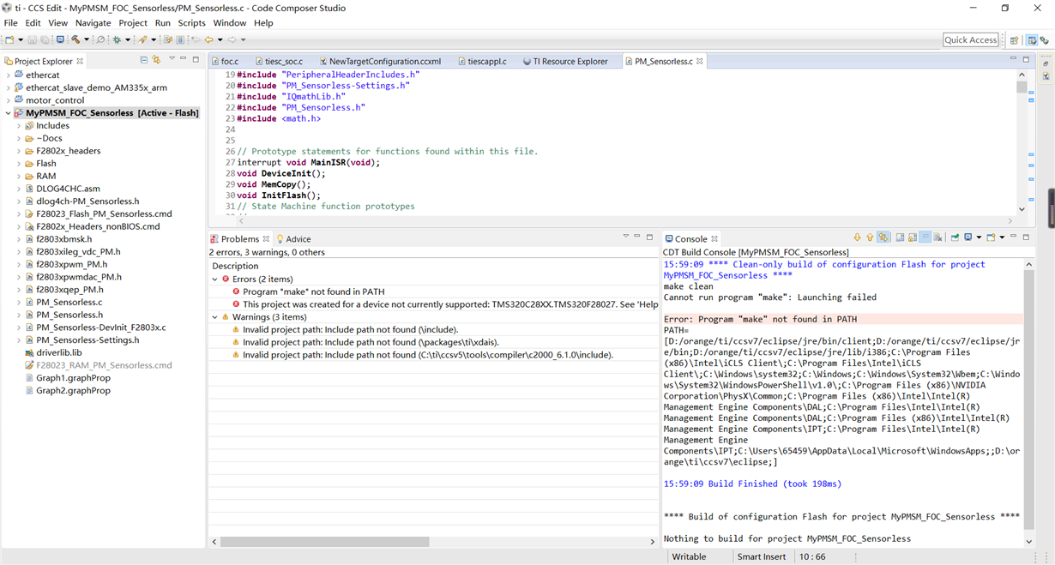1055x565 pixels.
Task: Click the Debug bug icon
Action: tap(117, 39)
